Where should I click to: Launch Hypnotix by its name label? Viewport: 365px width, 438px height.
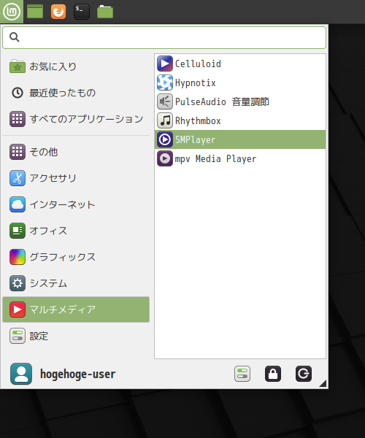[x=196, y=83]
